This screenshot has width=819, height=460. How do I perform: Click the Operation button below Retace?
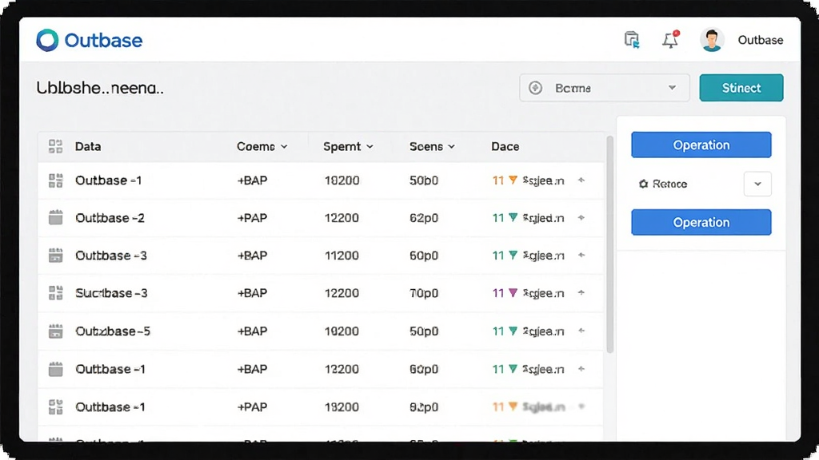(701, 222)
